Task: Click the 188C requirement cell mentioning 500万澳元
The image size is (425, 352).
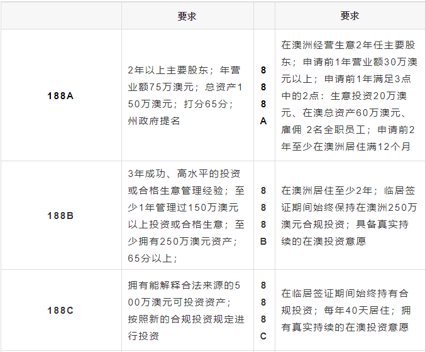Action: click(186, 311)
